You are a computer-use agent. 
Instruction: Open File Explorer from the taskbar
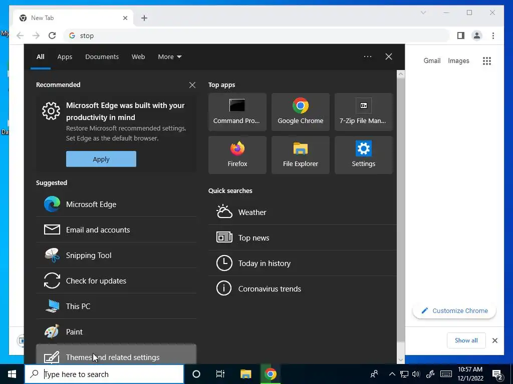point(245,374)
